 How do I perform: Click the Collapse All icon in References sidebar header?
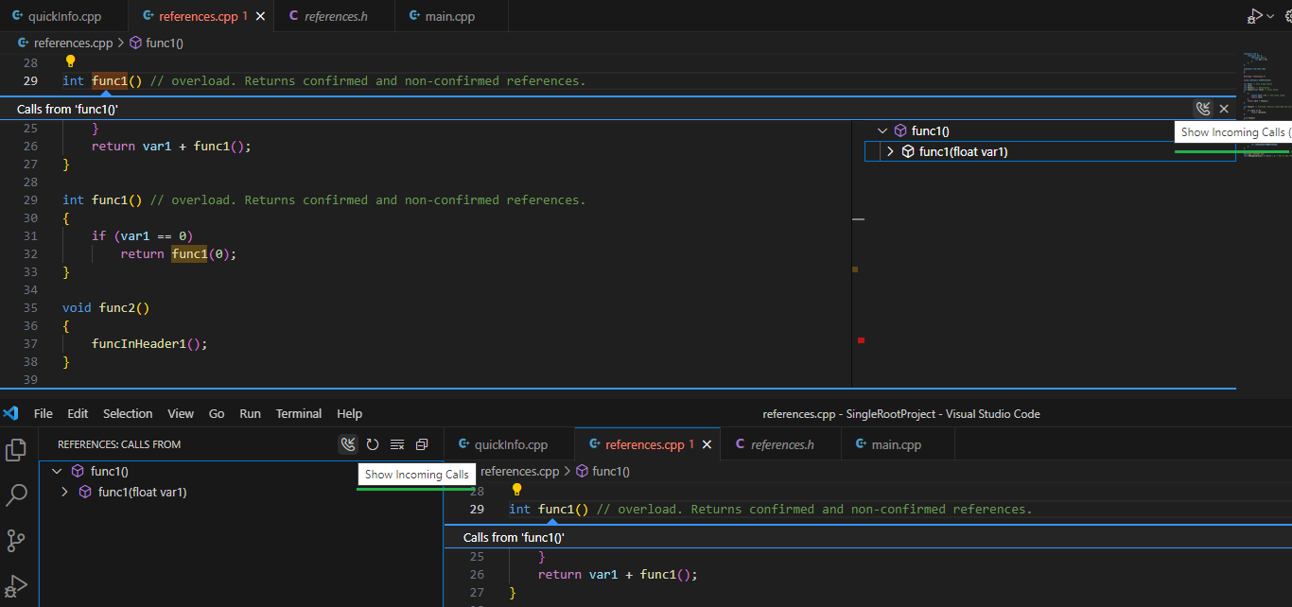click(x=422, y=443)
